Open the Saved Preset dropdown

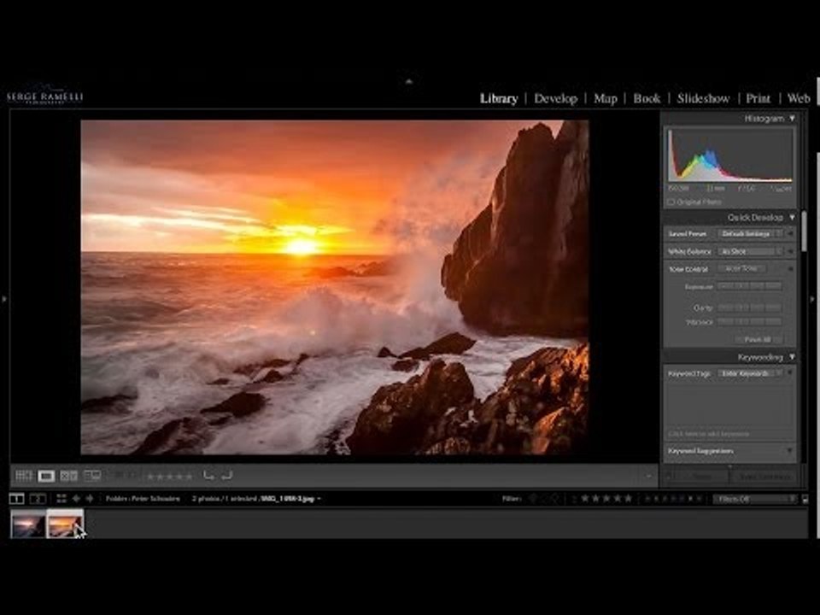751,234
